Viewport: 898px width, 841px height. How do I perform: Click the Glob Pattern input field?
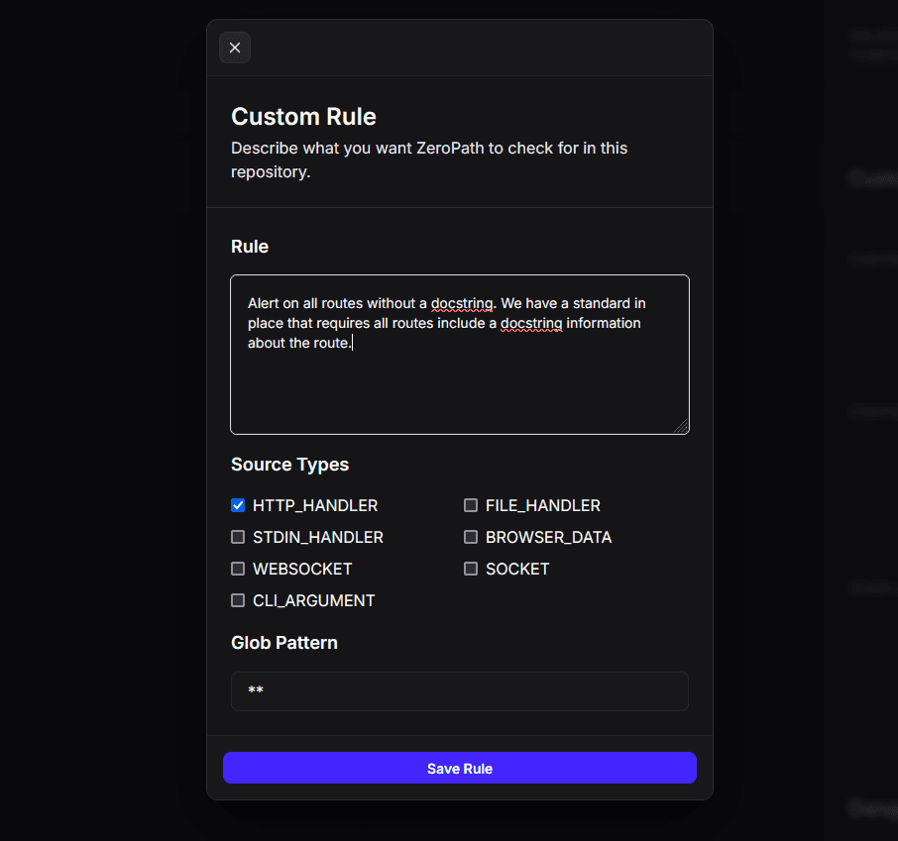pyautogui.click(x=459, y=691)
